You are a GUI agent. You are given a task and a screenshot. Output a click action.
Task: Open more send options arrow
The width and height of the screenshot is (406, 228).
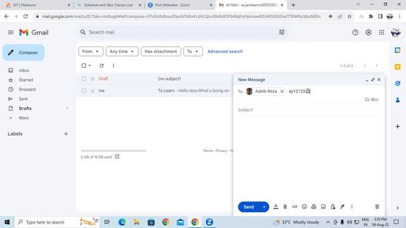point(264,207)
